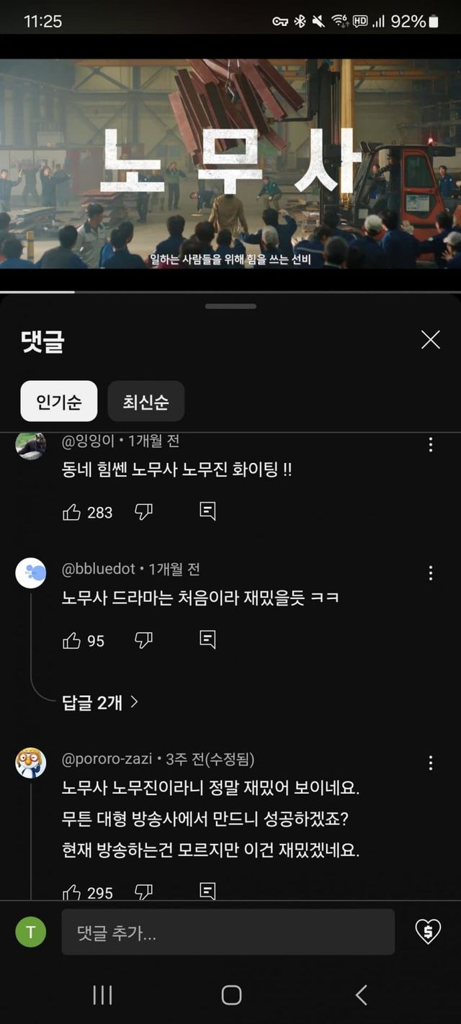Close the 댓글 comments panel
The image size is (461, 1024).
[431, 340]
